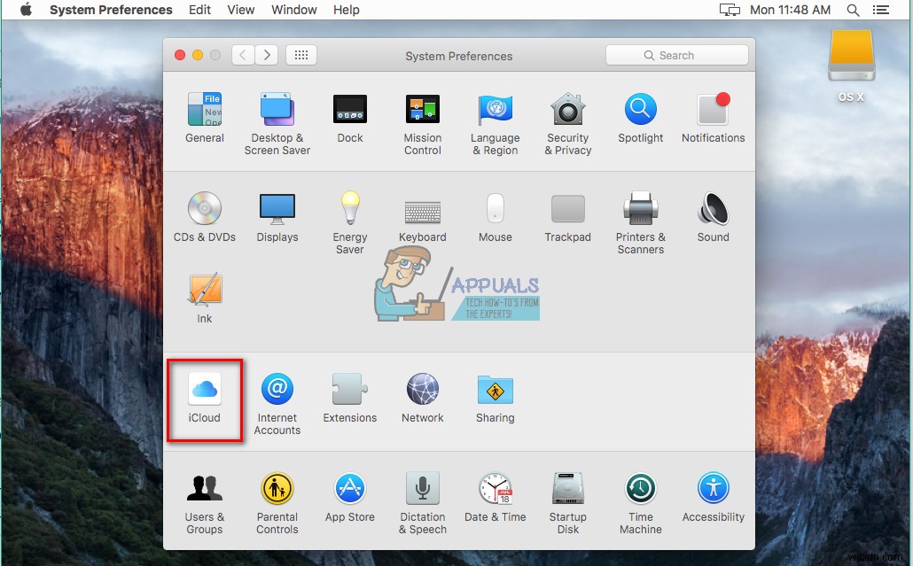The width and height of the screenshot is (913, 566).
Task: Click the Show All grid button
Action: pyautogui.click(x=300, y=54)
